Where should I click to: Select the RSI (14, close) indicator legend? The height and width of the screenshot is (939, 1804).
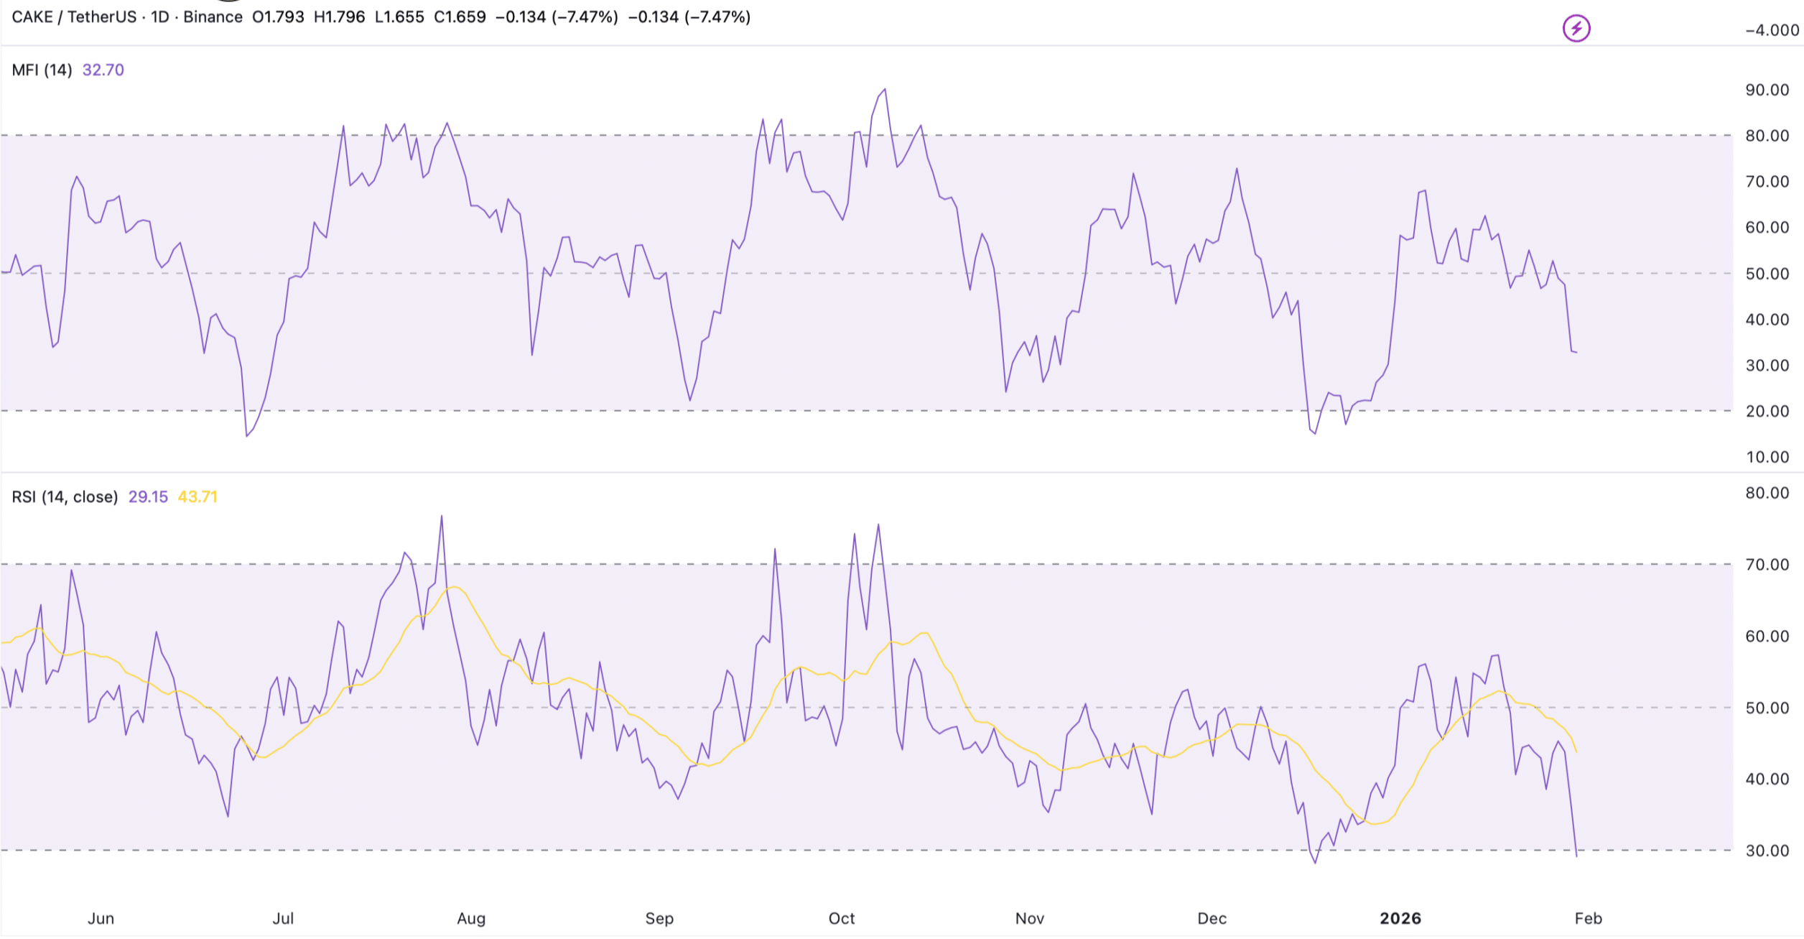tap(65, 496)
